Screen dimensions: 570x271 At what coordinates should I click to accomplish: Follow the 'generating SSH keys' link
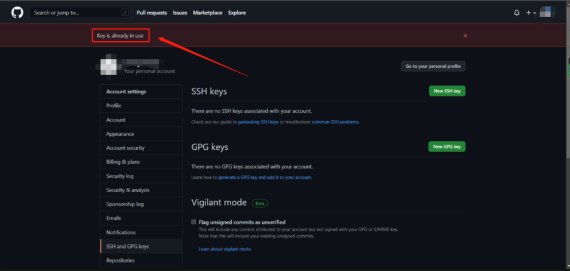[x=259, y=122]
